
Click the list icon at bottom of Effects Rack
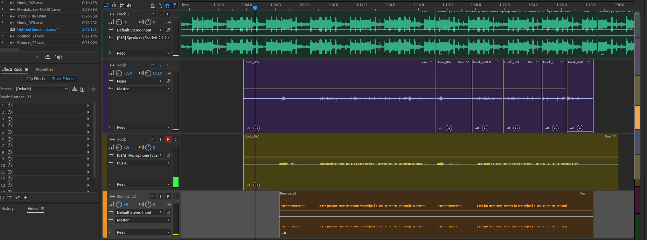9,197
